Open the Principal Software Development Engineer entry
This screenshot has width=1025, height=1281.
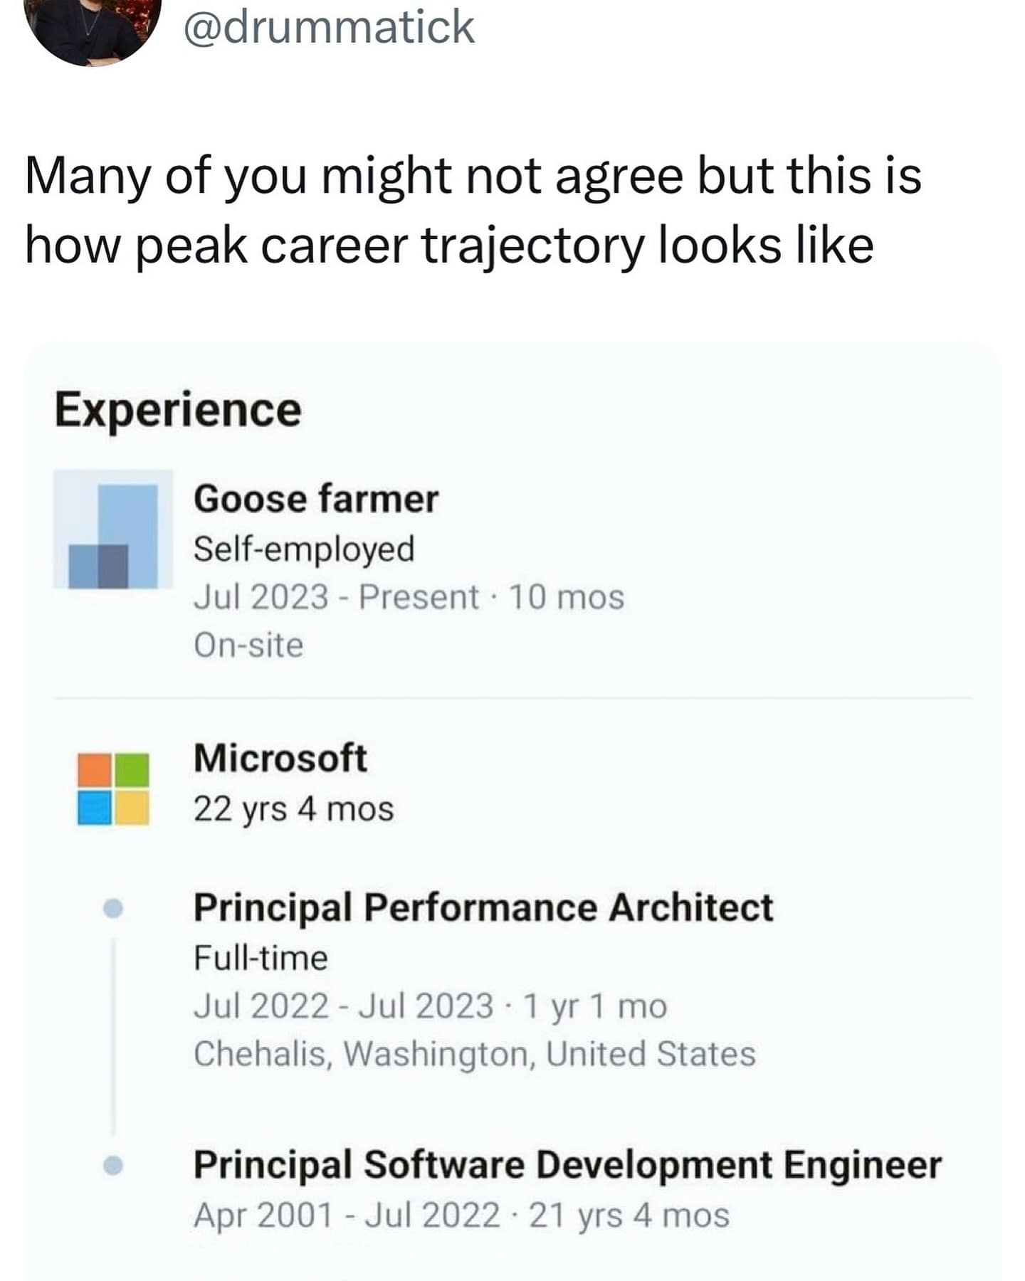[x=567, y=1166]
